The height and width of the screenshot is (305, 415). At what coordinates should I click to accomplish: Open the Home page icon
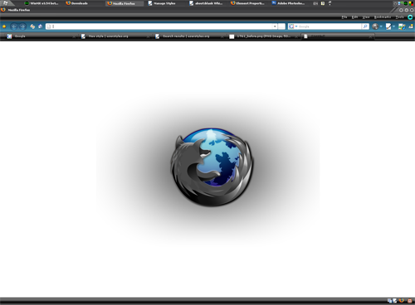(x=41, y=27)
